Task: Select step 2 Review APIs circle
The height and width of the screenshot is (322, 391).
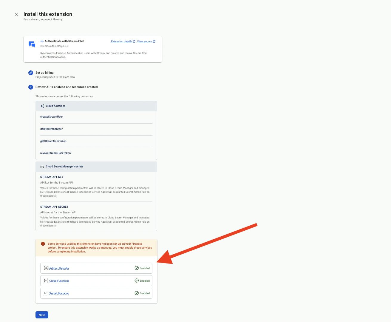Action: (x=31, y=87)
